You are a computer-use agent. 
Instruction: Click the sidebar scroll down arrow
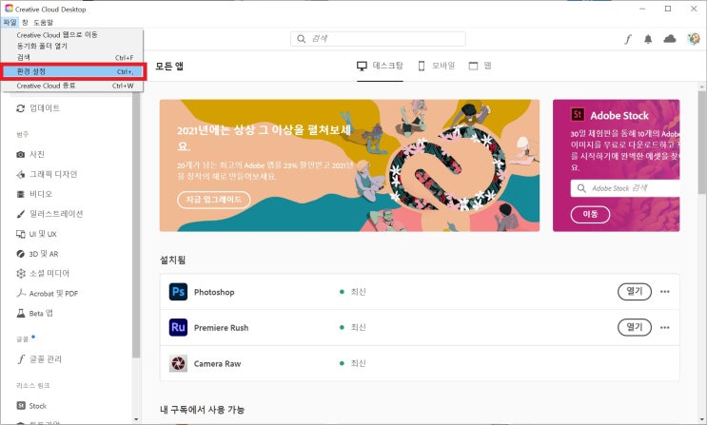click(x=136, y=419)
